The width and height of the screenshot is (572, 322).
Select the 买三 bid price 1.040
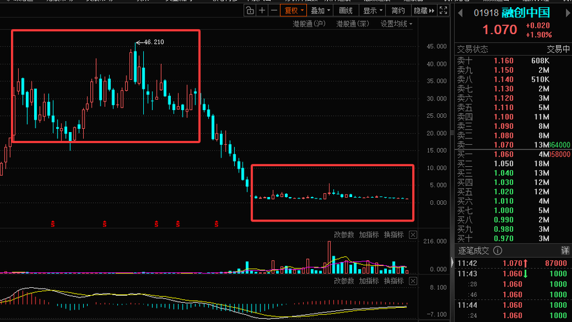coord(504,173)
